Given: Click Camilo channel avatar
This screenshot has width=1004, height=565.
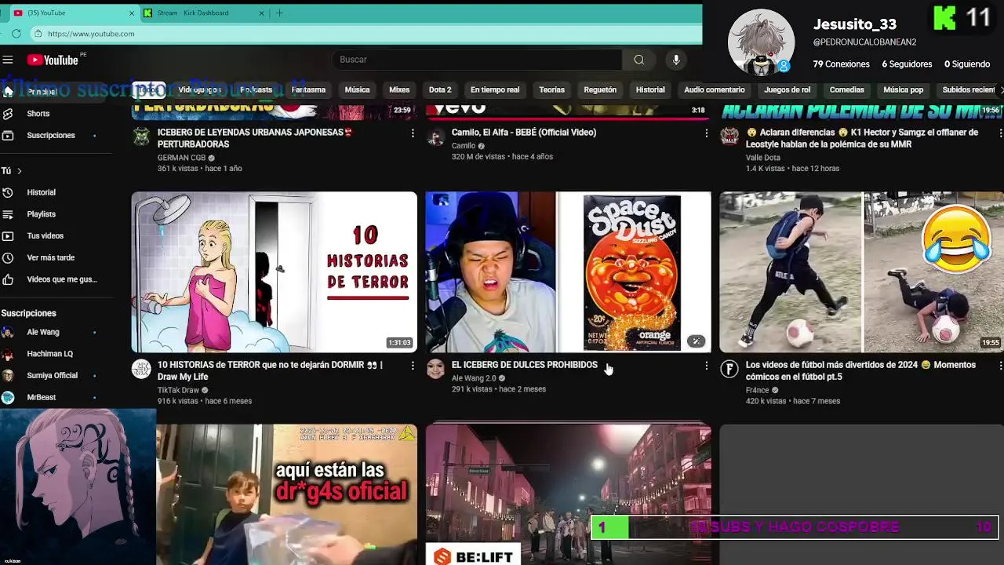Looking at the screenshot, I should click(x=435, y=137).
